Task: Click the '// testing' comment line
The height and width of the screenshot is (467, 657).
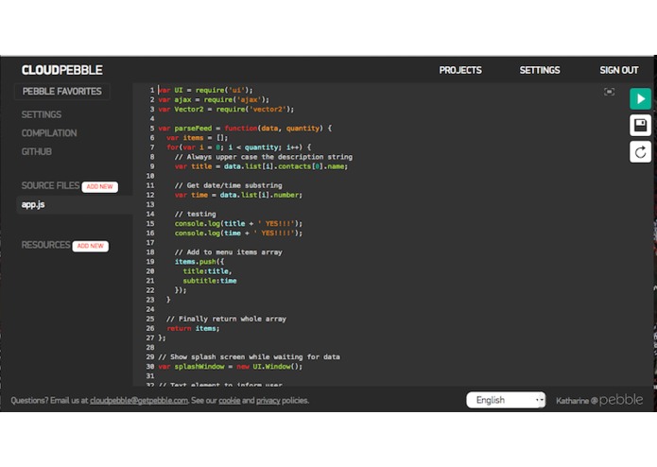Action: click(x=196, y=214)
